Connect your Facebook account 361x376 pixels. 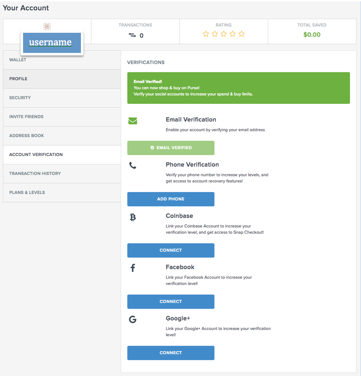171,302
